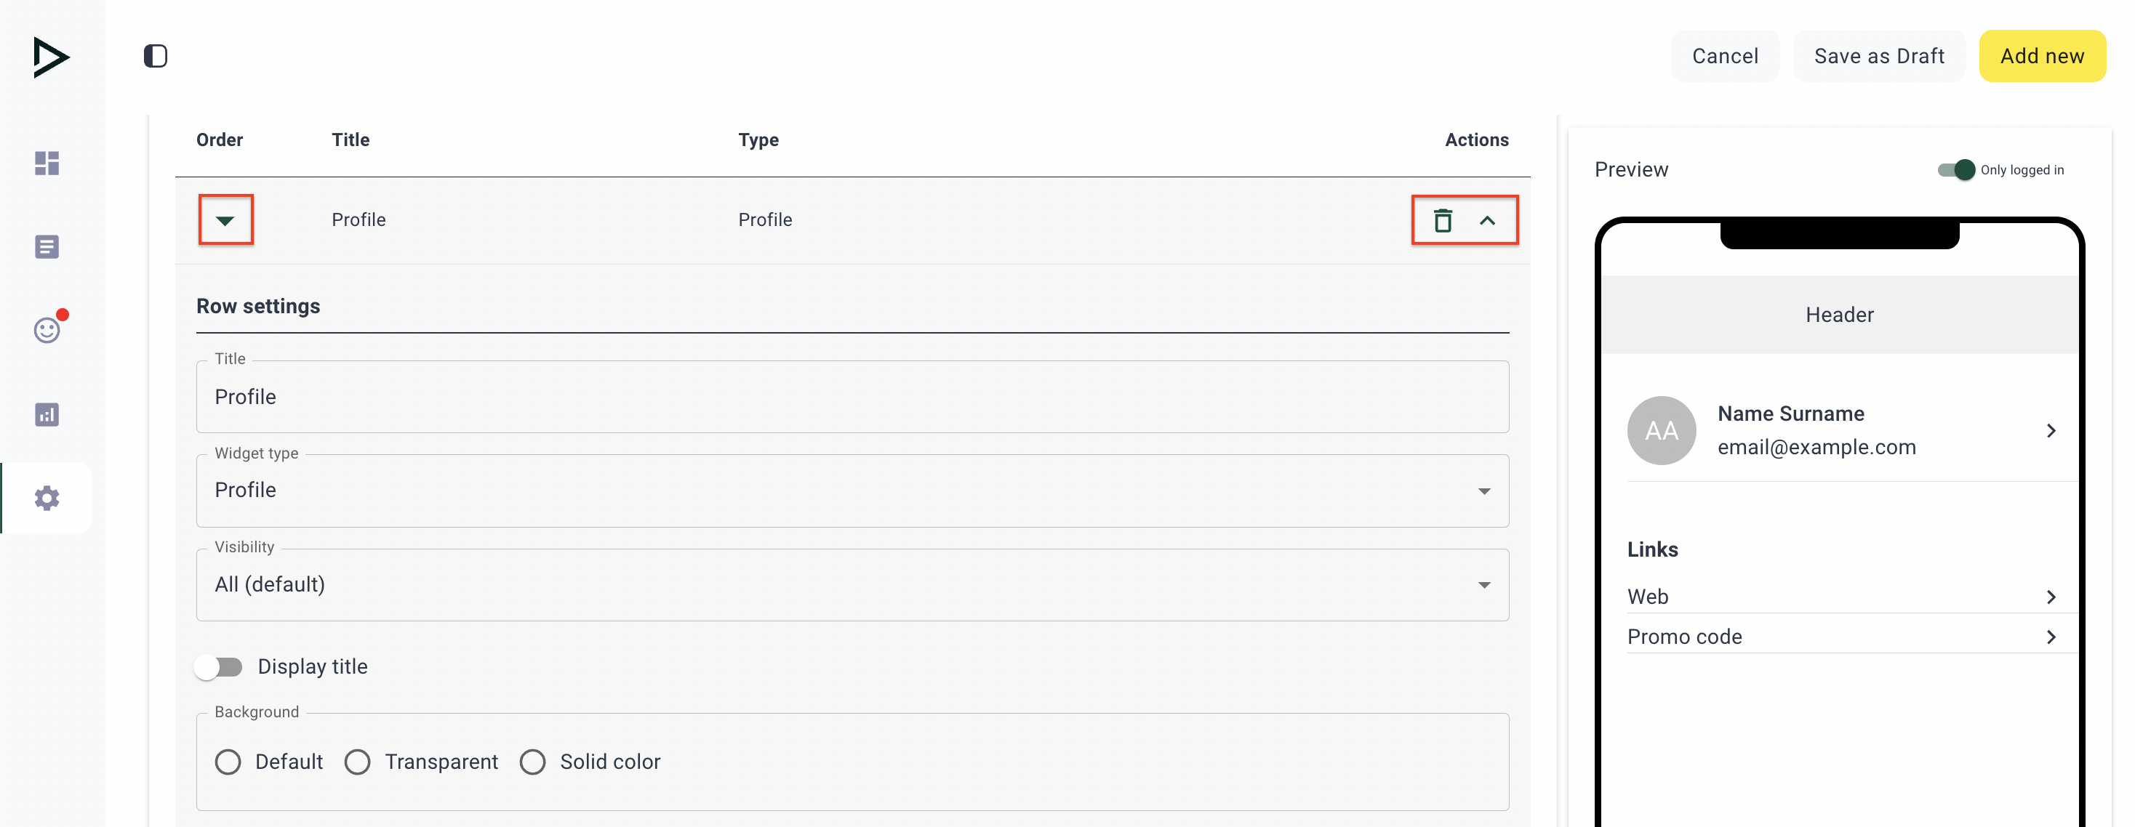The image size is (2135, 827).
Task: Open the Visibility dropdown
Action: click(x=852, y=585)
